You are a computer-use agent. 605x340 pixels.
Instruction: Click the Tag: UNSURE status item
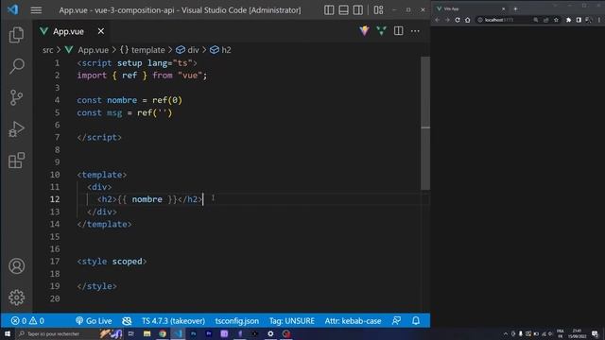[292, 321]
